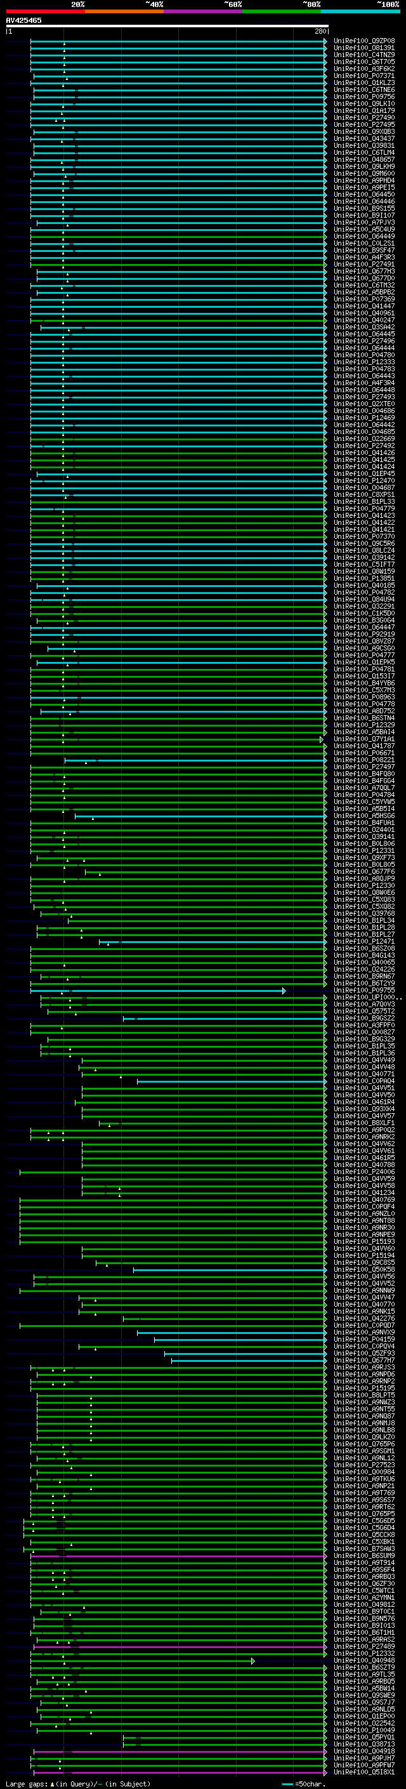
Task: Select the UniRef100_P24006 label
Action: click(x=364, y=1172)
